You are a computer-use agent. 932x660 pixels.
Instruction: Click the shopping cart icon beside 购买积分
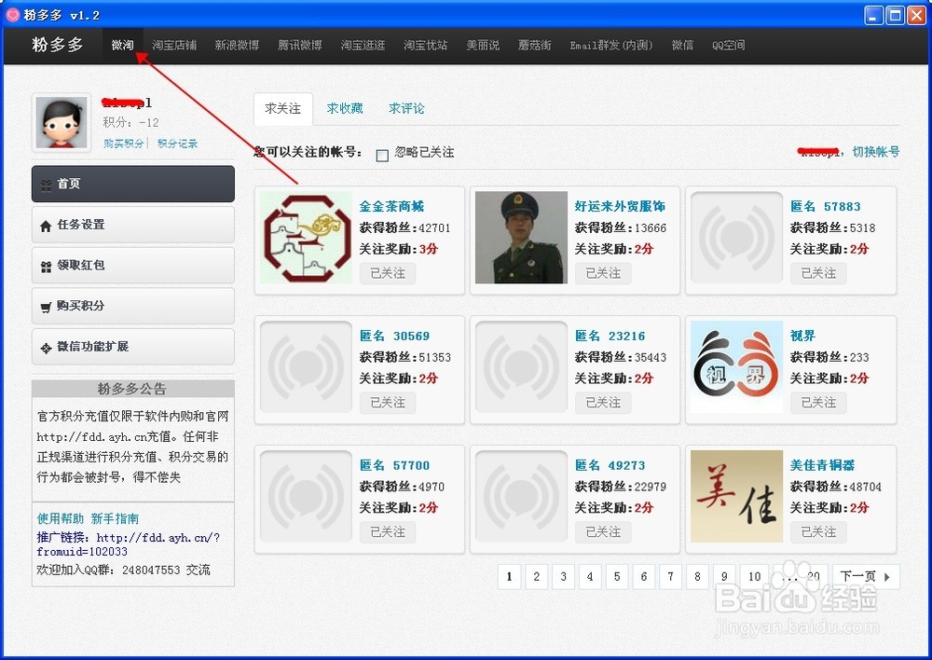pos(46,307)
